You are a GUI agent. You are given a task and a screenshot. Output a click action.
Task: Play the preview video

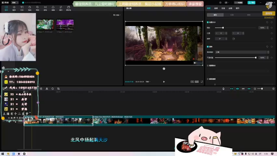(164, 82)
